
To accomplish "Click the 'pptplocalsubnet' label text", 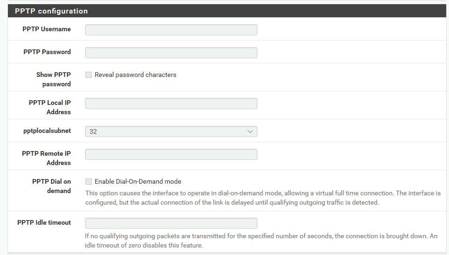I will [x=47, y=131].
